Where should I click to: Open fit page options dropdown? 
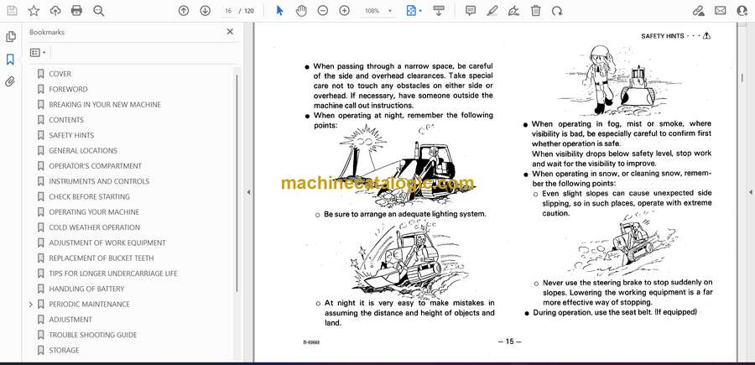pos(414,11)
